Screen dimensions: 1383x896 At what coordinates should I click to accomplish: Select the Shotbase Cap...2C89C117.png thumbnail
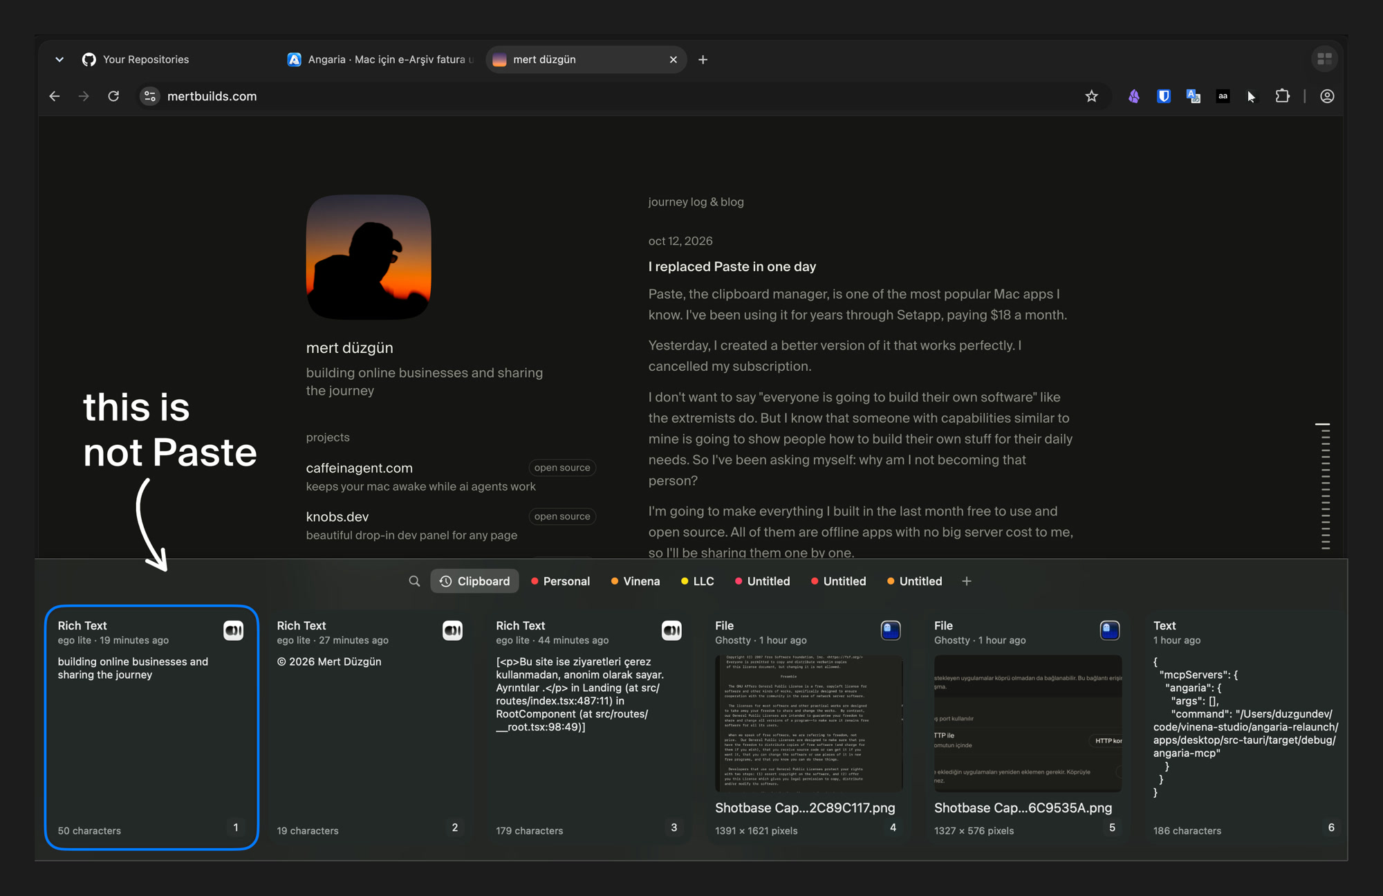point(808,723)
